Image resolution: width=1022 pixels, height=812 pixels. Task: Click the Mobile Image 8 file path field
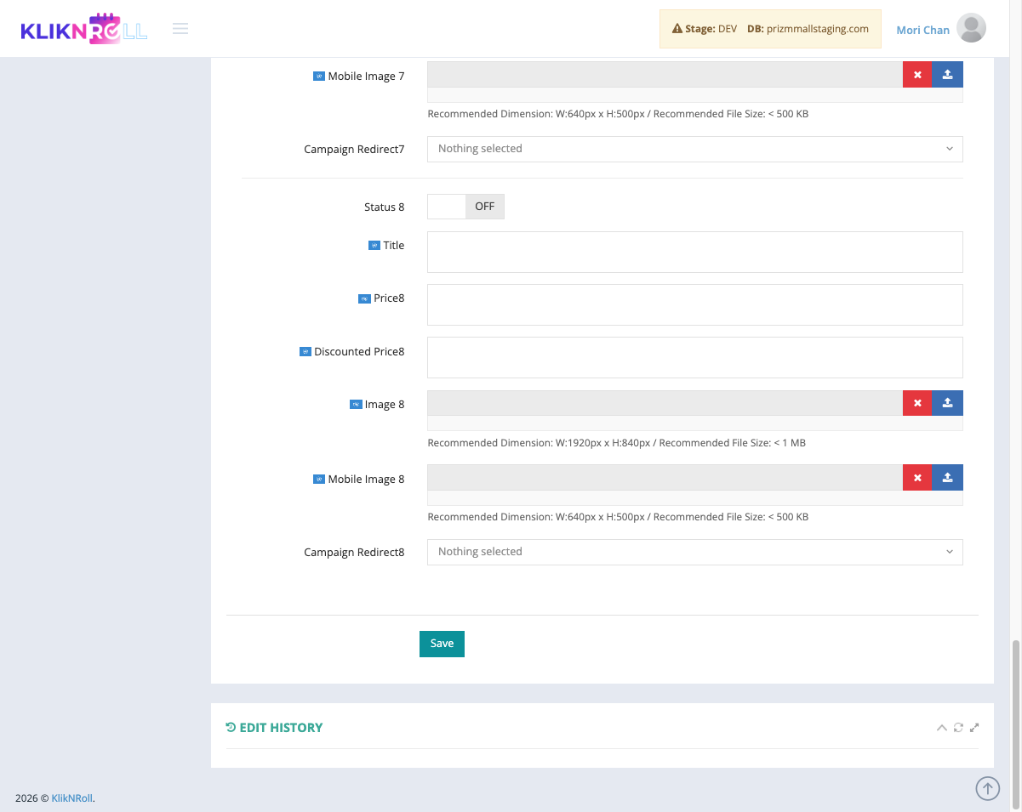[x=665, y=478]
